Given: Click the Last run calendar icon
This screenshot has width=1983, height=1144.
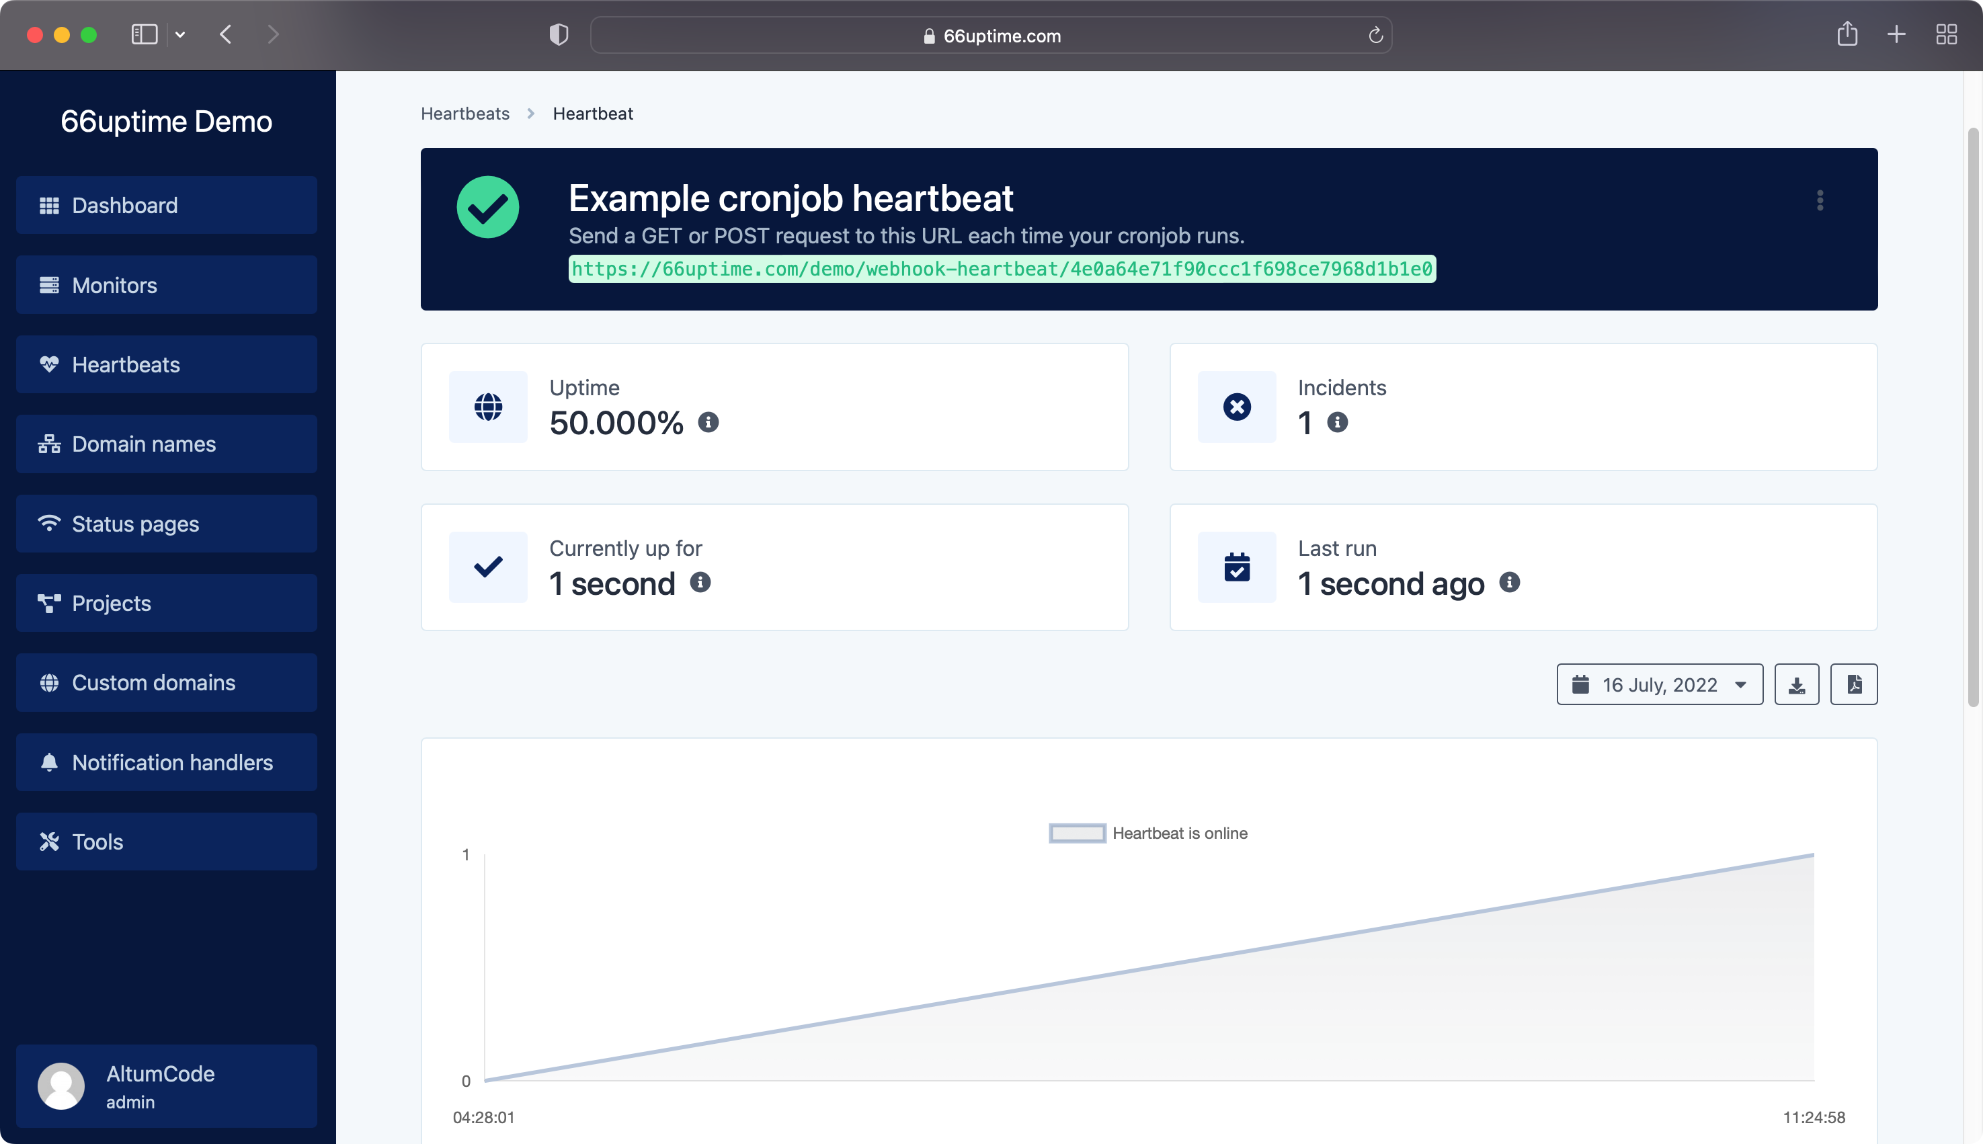Looking at the screenshot, I should point(1237,567).
